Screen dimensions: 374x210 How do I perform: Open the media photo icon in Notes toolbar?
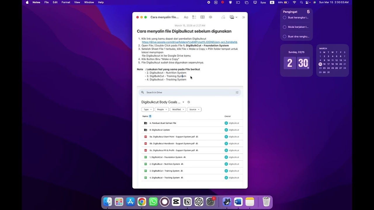pyautogui.click(x=232, y=17)
